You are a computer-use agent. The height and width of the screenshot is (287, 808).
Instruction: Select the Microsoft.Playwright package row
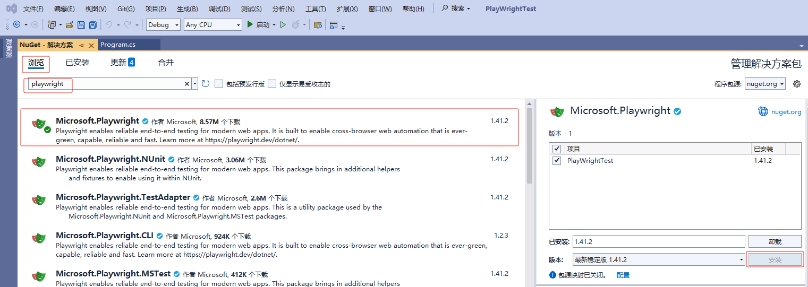pos(269,127)
